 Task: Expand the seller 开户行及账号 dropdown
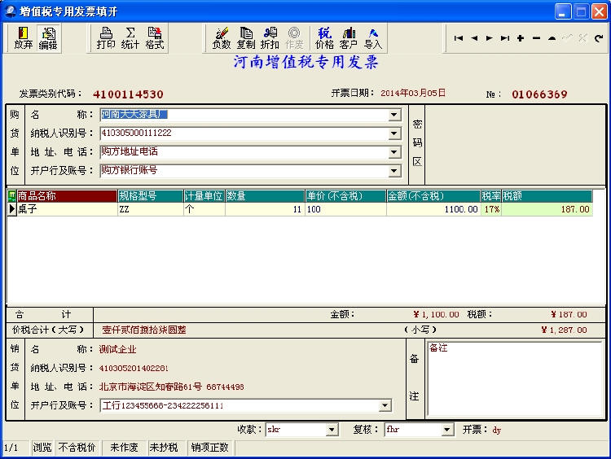pyautogui.click(x=385, y=405)
